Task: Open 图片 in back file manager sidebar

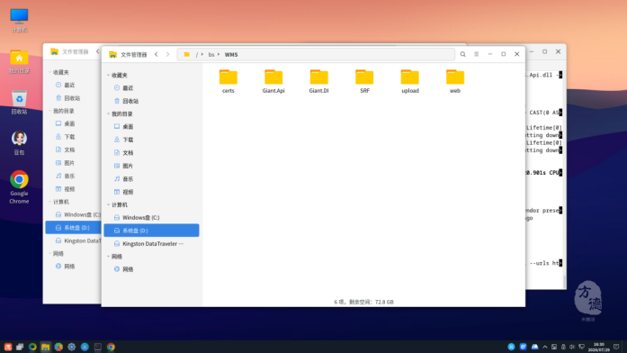Action: (x=73, y=163)
